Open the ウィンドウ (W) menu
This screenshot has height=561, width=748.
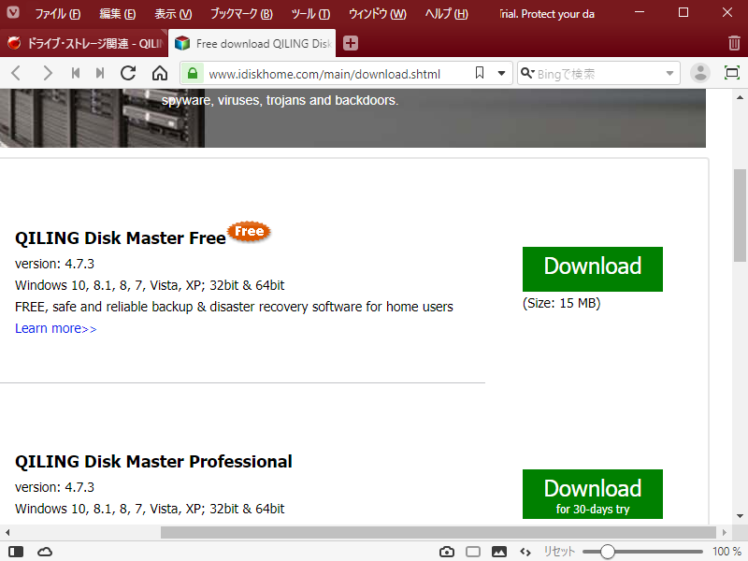[378, 14]
